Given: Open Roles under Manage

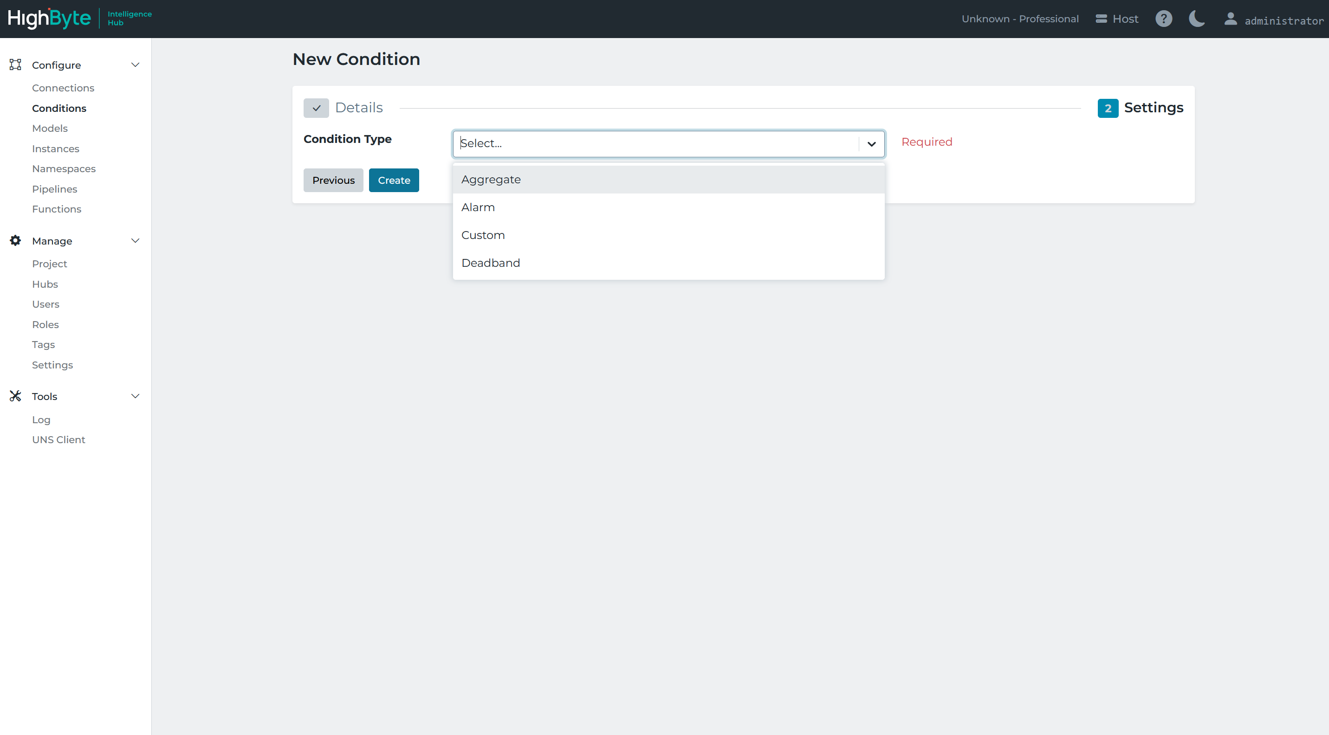Looking at the screenshot, I should tap(45, 324).
